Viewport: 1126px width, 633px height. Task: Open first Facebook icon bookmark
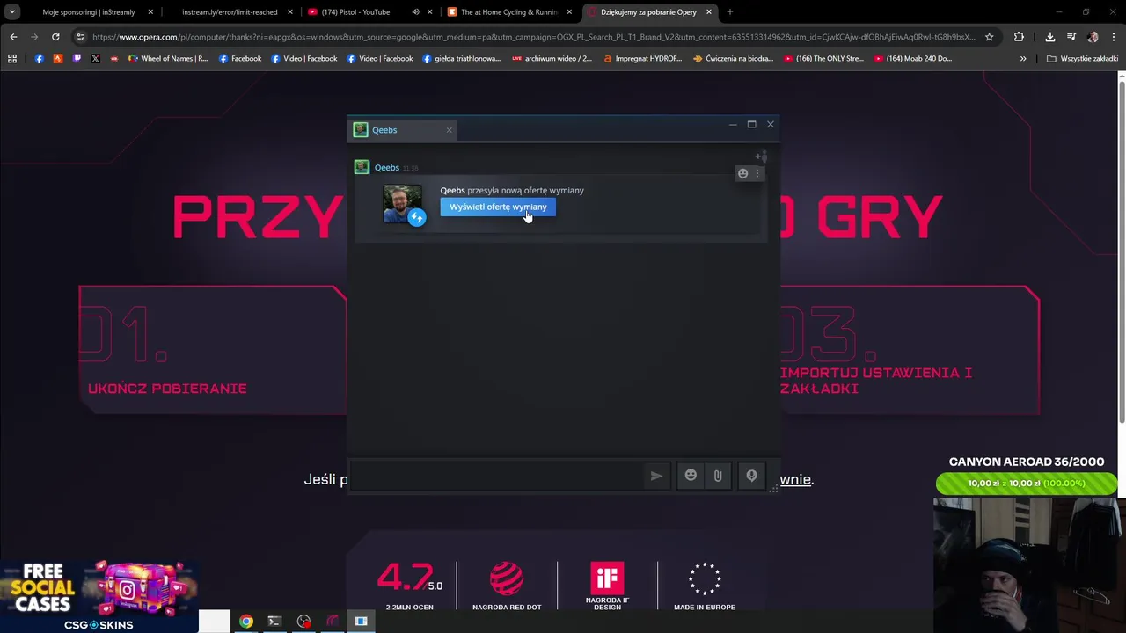[x=39, y=59]
